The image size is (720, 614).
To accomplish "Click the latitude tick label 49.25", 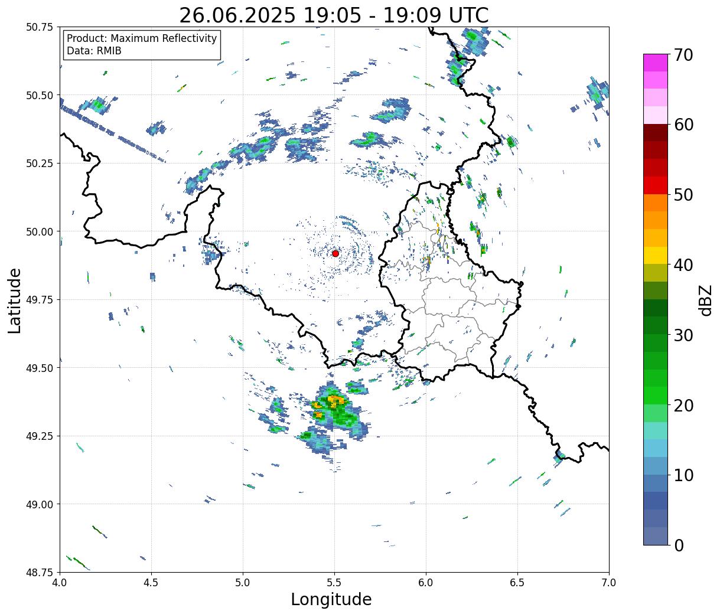I will click(x=40, y=436).
